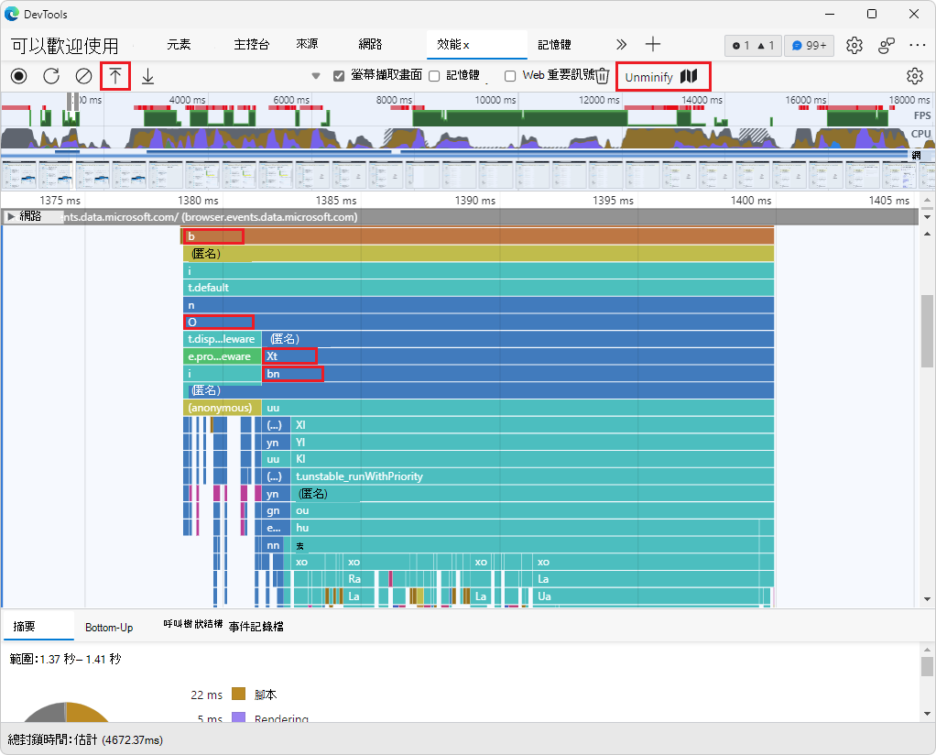
Task: Expand the 網路 track triangle
Action: pos(11,216)
